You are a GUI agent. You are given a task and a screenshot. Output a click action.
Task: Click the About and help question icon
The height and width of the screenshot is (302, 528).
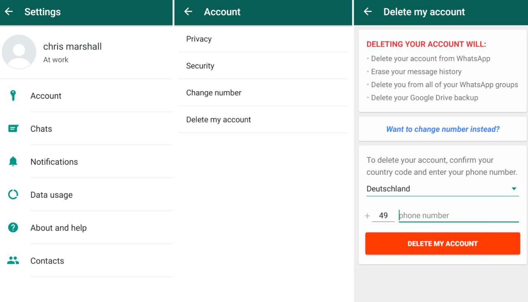click(x=13, y=228)
